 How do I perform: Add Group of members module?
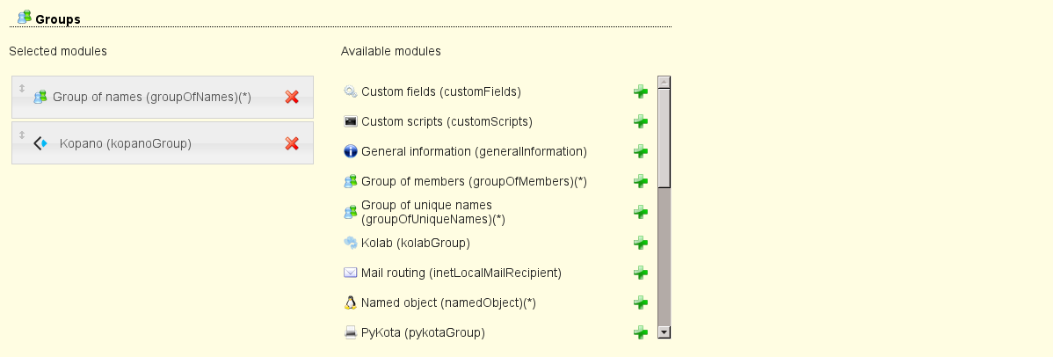641,181
